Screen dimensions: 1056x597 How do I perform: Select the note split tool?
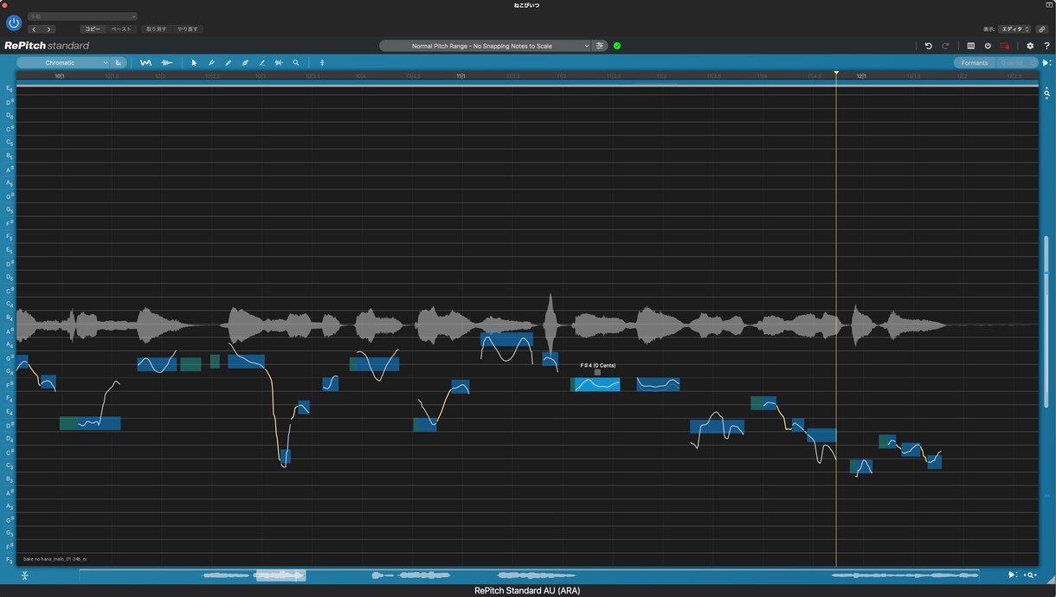[x=279, y=62]
